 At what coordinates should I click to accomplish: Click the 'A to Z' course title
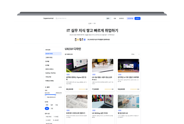coord(102,79)
